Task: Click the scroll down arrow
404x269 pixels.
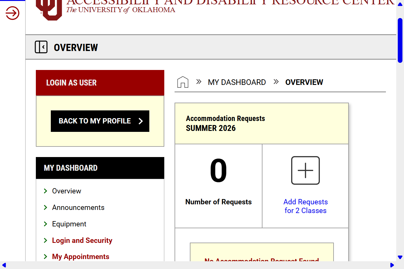Action: click(x=400, y=257)
